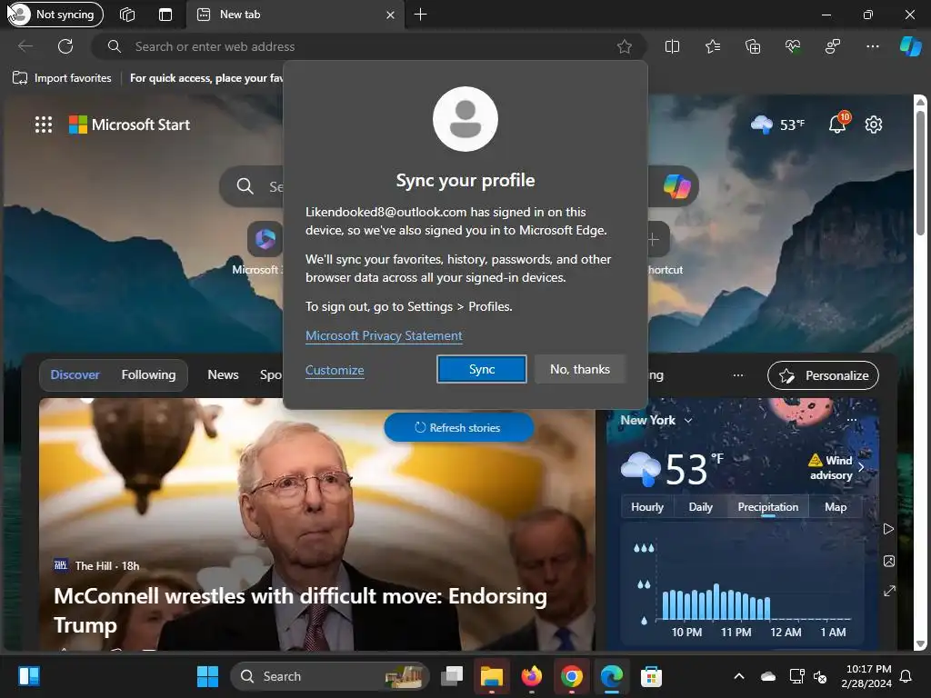Open Favorites list icon
931x698 pixels.
(713, 46)
